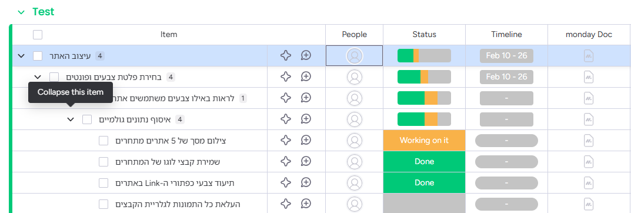Toggle the select-all checkbox in Item header

coord(38,35)
